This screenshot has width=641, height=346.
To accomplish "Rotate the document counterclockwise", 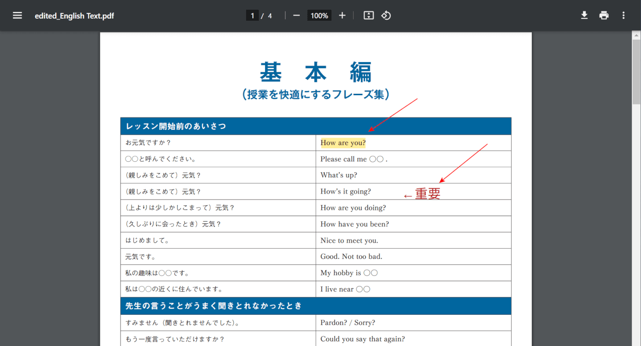I will [x=386, y=15].
